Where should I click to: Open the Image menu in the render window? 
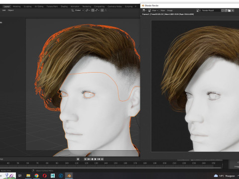[170, 10]
